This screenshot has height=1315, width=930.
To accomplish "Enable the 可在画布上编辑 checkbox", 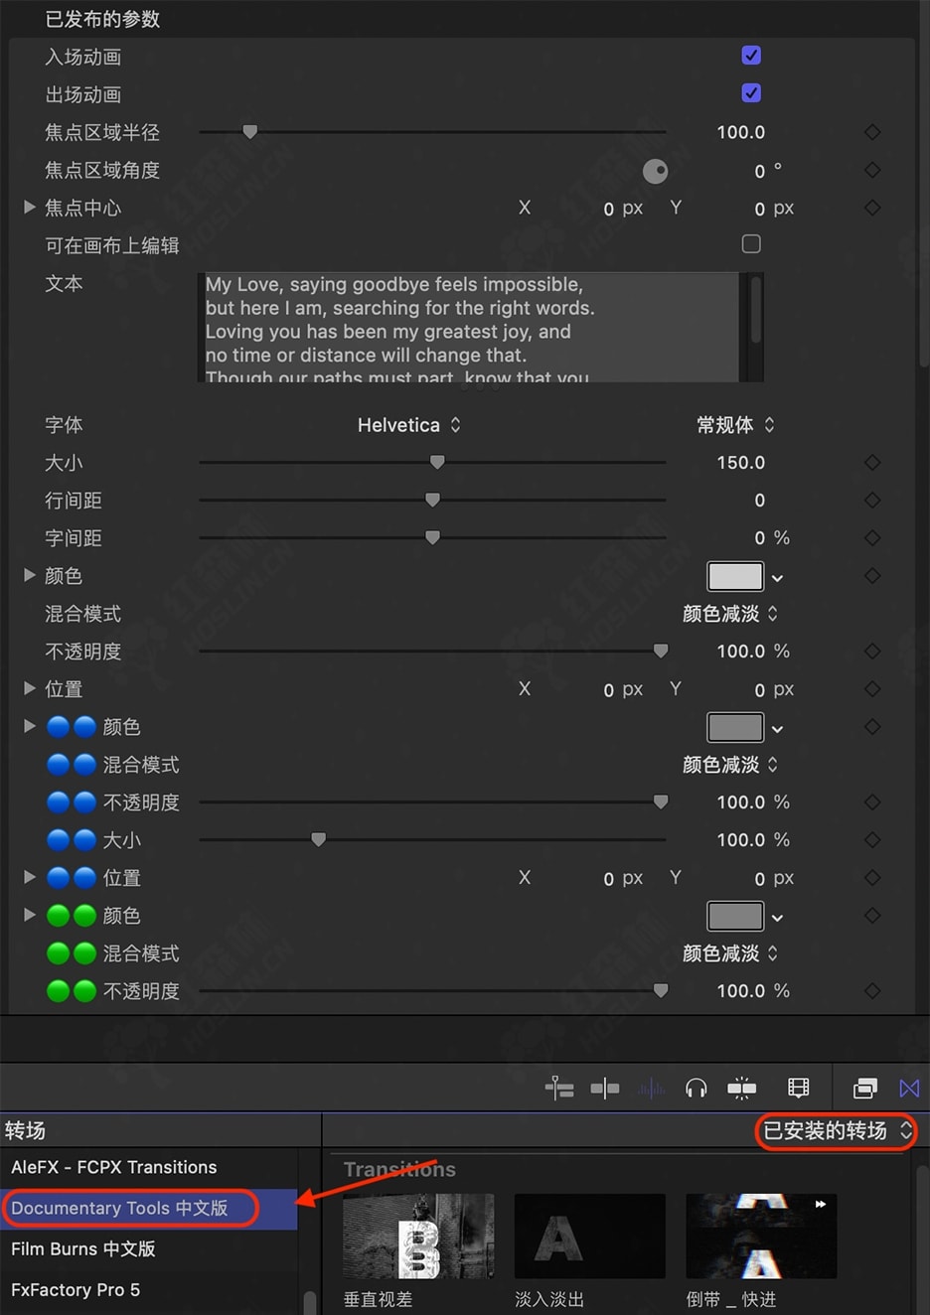I will [751, 244].
